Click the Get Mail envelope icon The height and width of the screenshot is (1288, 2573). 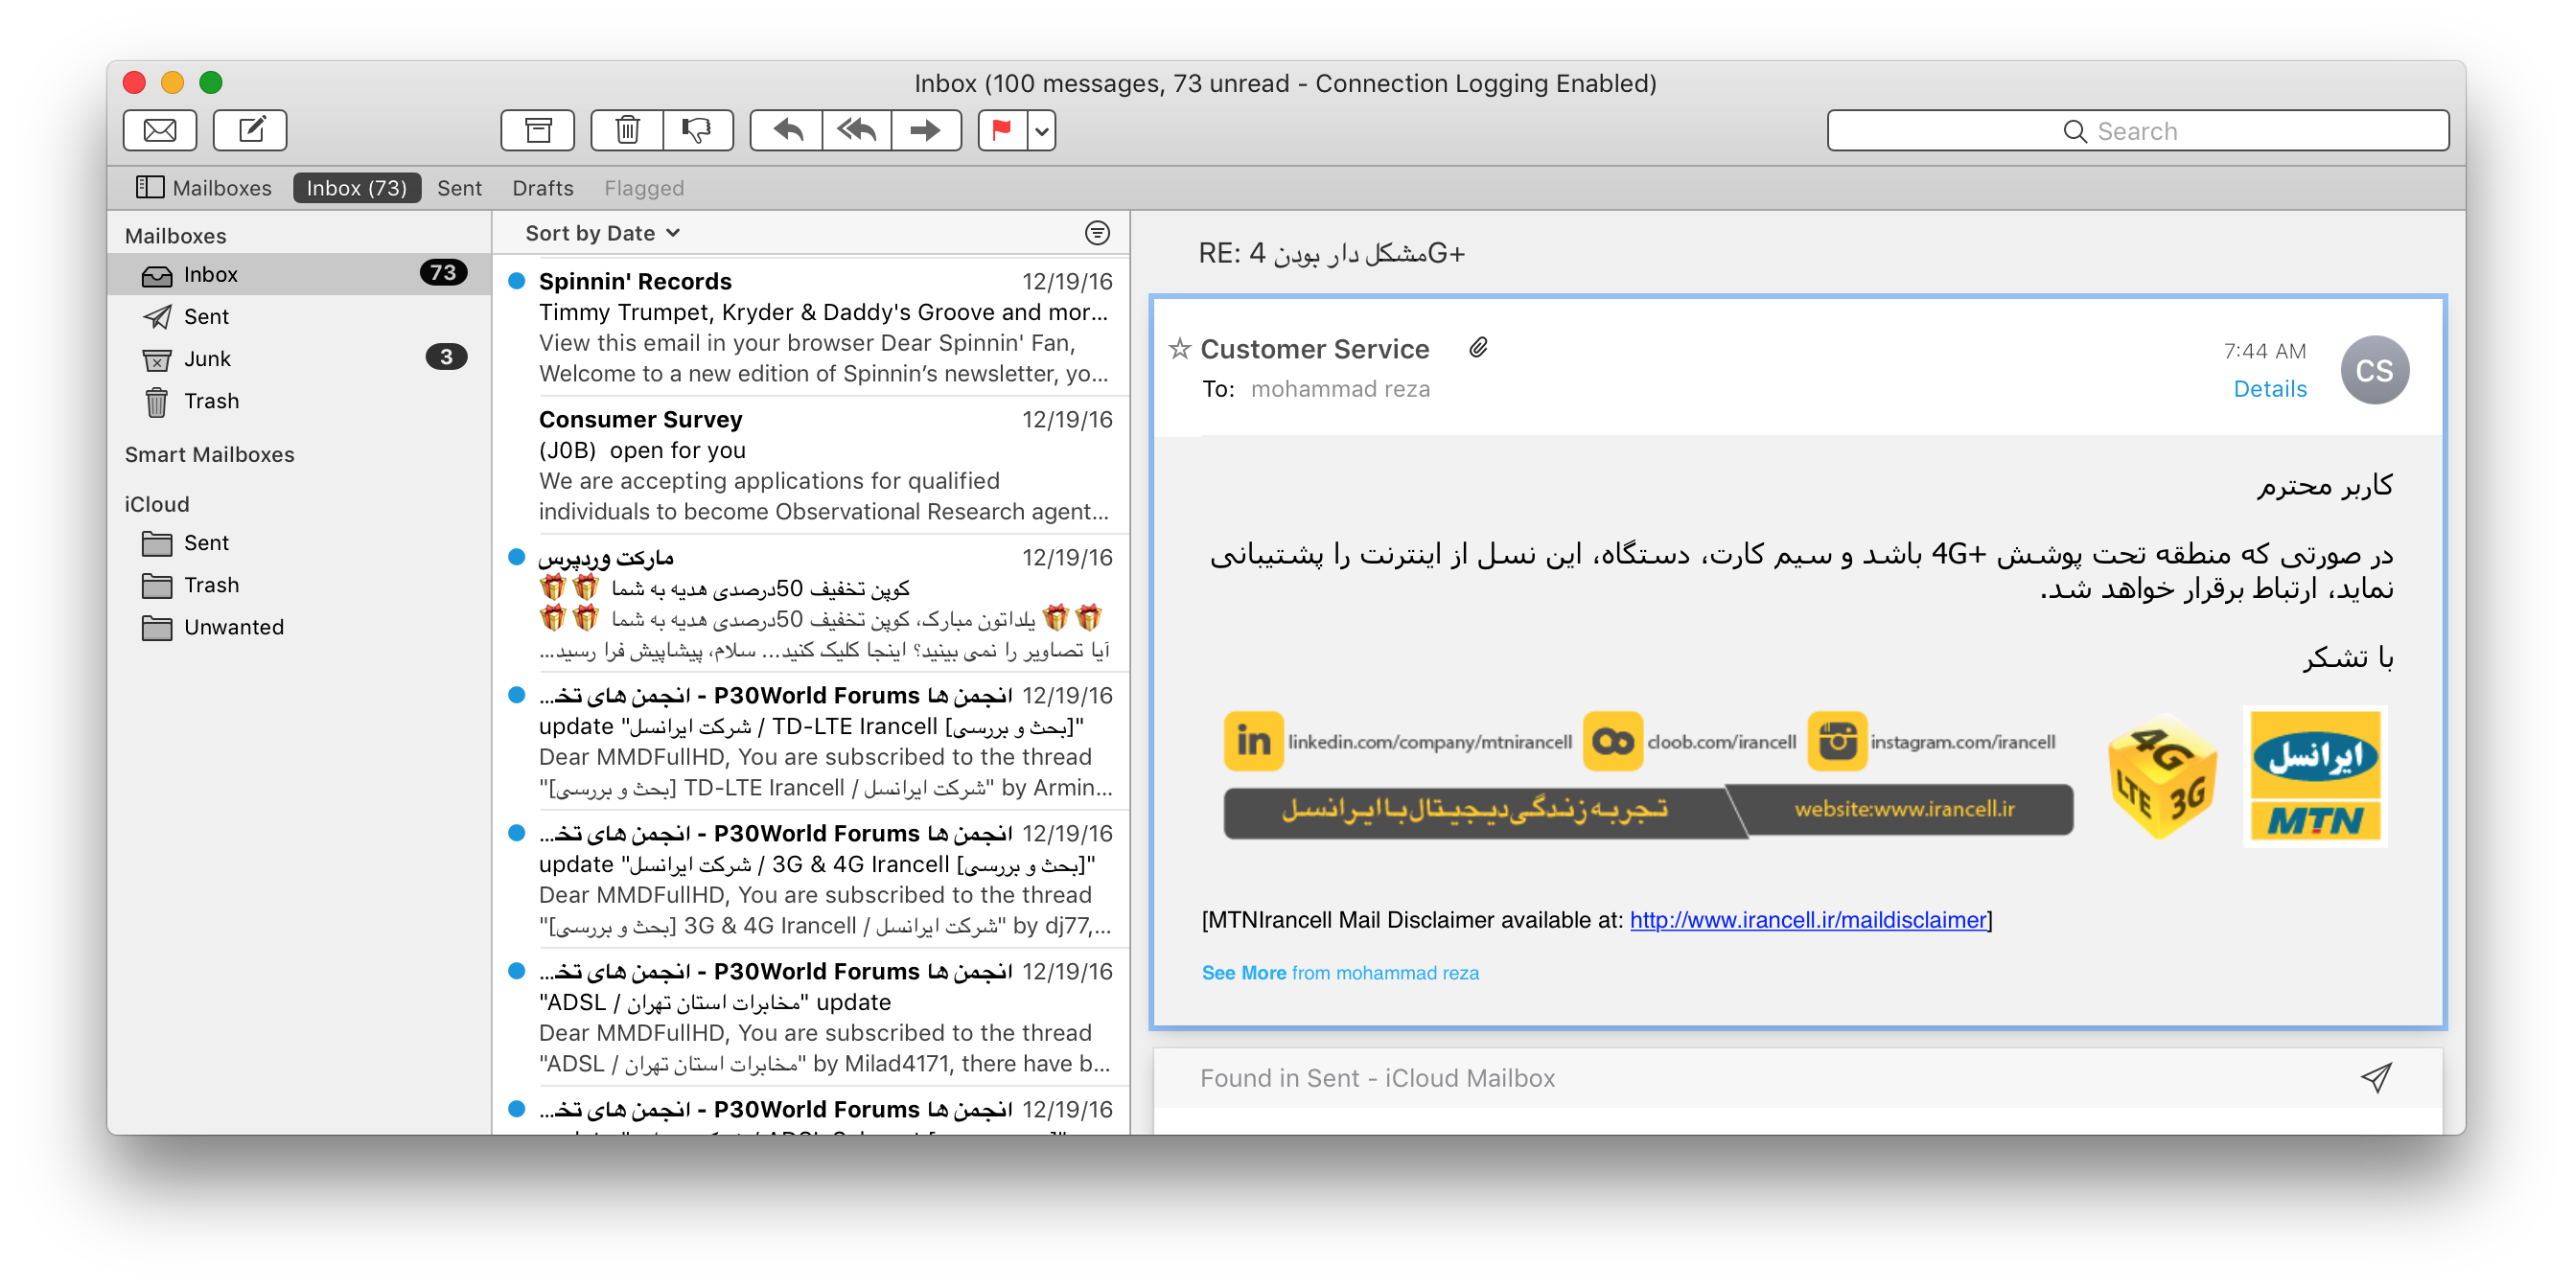coord(160,130)
